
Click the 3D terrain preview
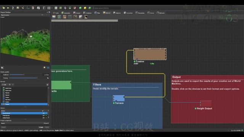(25, 41)
